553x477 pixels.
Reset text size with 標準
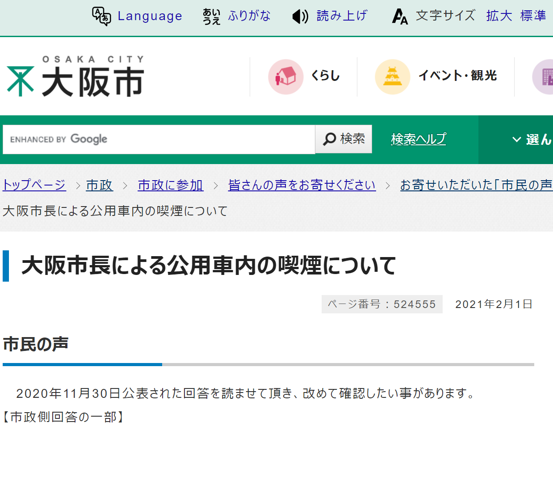click(x=533, y=16)
